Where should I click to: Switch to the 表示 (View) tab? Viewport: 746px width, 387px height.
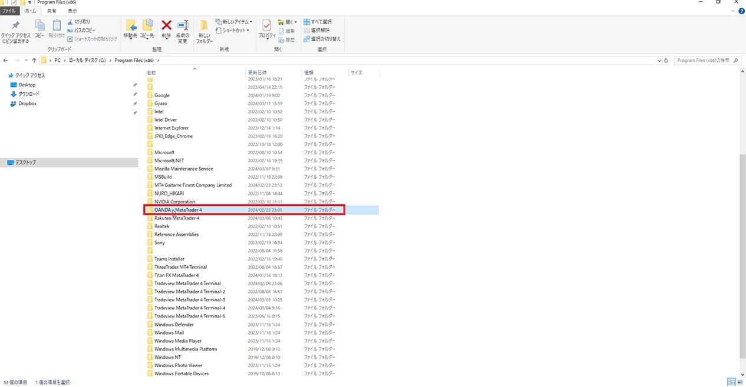pos(72,11)
